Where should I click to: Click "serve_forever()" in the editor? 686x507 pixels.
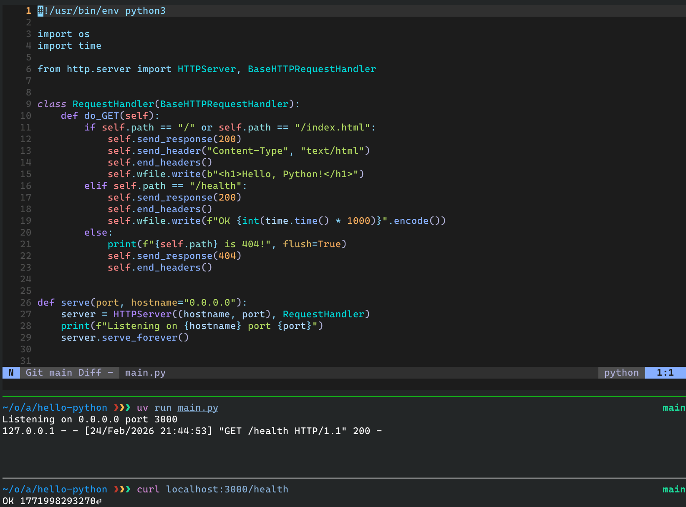145,338
